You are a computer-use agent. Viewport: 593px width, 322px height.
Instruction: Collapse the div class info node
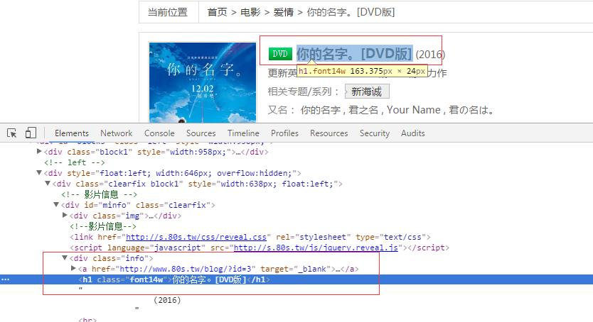[65, 257]
